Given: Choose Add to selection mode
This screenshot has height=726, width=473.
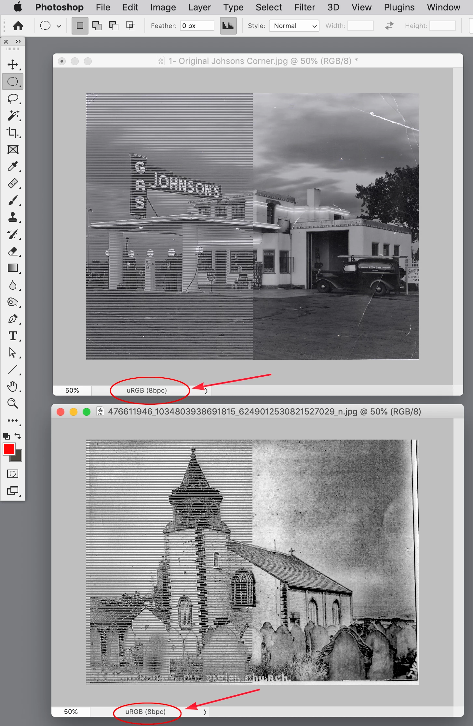Looking at the screenshot, I should pos(97,26).
